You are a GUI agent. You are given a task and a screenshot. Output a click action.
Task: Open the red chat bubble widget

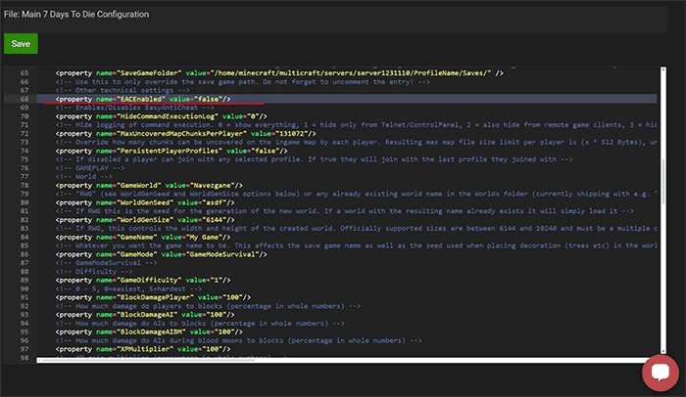[x=661, y=373]
